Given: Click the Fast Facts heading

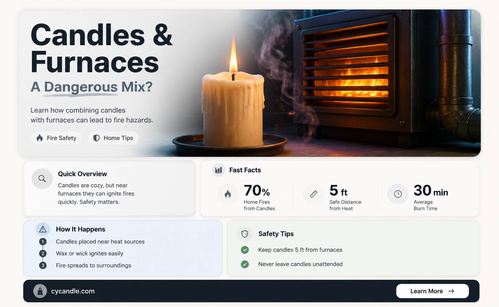Looking at the screenshot, I should pyautogui.click(x=245, y=170).
